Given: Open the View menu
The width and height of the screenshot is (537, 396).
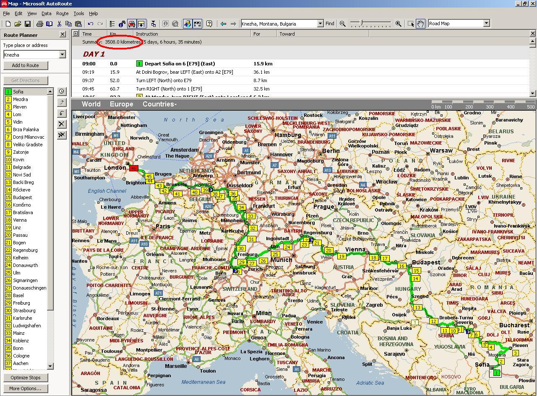Looking at the screenshot, I should tap(32, 13).
